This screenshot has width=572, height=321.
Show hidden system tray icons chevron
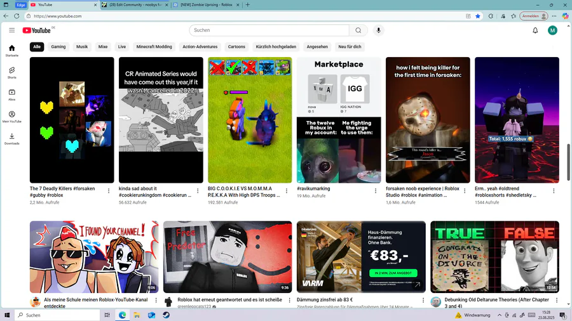[499, 315]
